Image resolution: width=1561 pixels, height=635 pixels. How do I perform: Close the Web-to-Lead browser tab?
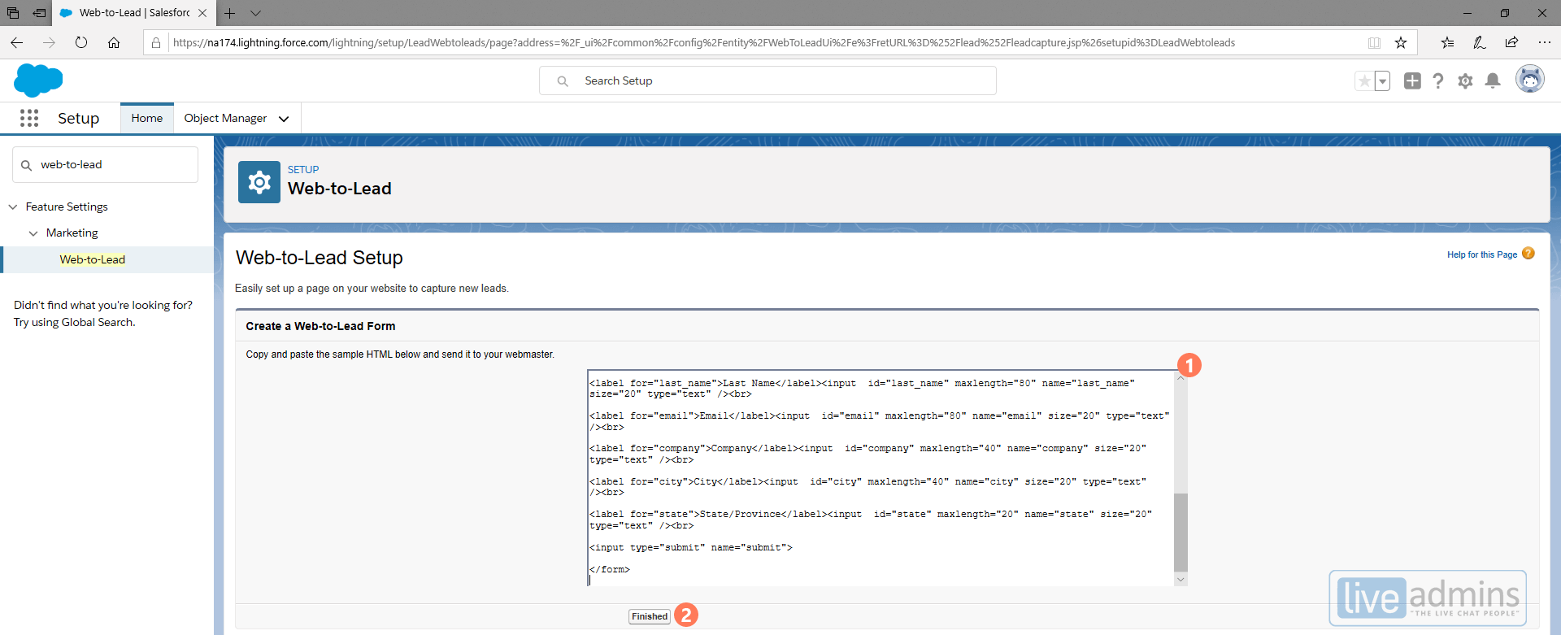tap(202, 13)
